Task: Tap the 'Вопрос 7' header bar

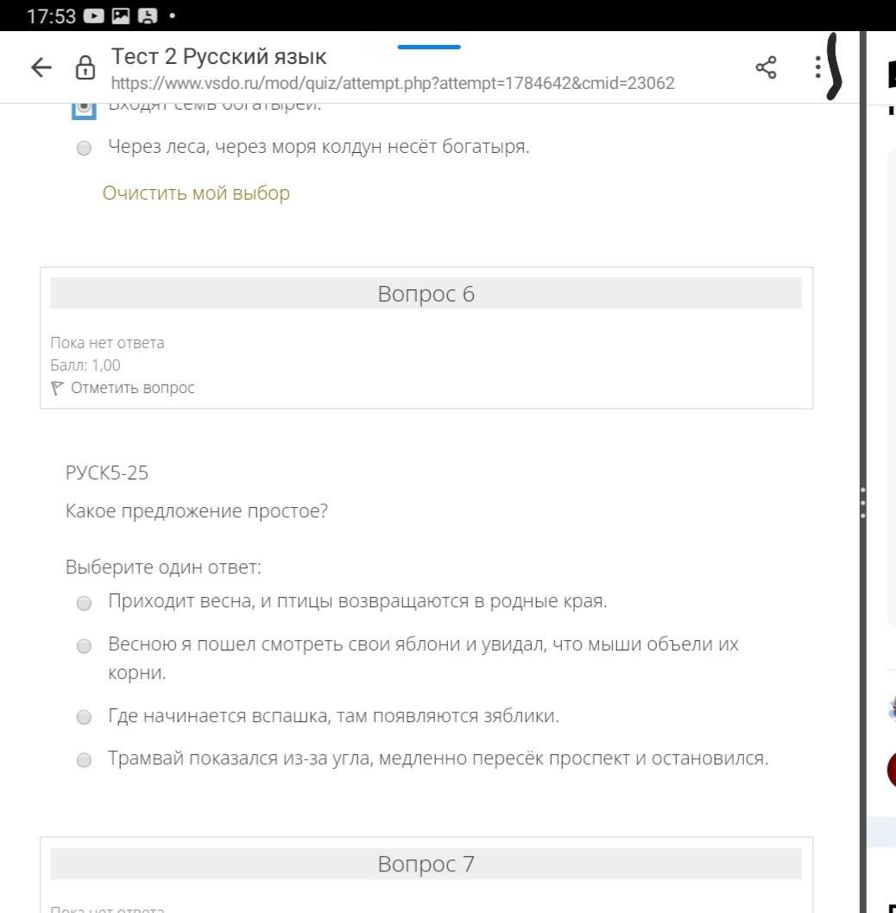Action: coord(426,864)
